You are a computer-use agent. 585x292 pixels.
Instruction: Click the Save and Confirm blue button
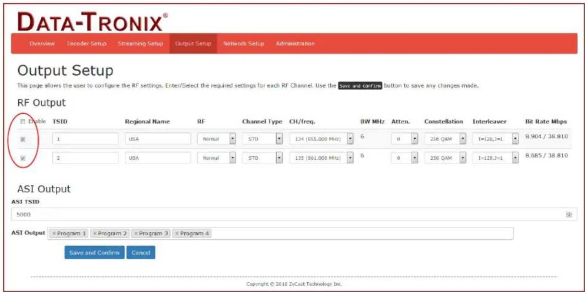(94, 253)
